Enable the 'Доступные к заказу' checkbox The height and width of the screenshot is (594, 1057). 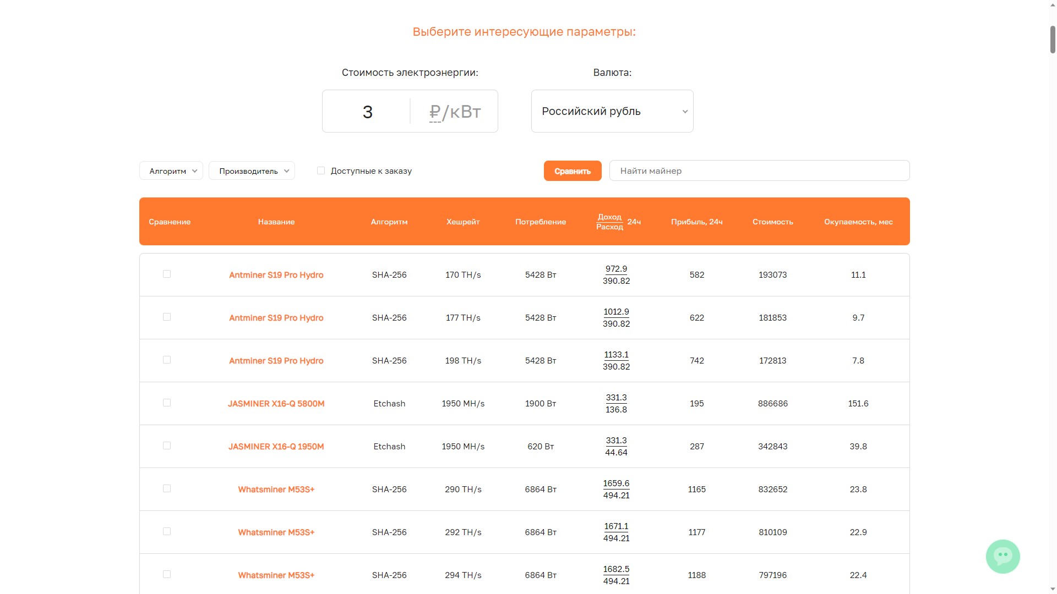click(321, 170)
